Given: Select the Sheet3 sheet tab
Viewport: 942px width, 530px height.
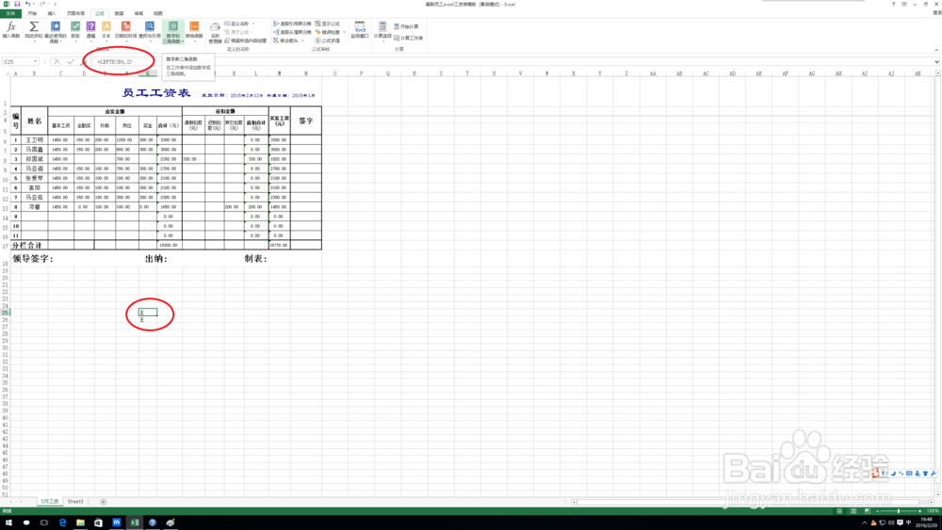Looking at the screenshot, I should [75, 501].
